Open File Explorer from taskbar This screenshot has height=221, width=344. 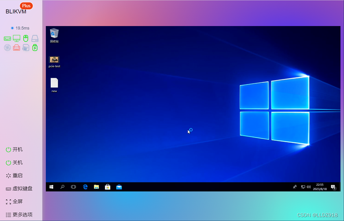tap(96, 187)
